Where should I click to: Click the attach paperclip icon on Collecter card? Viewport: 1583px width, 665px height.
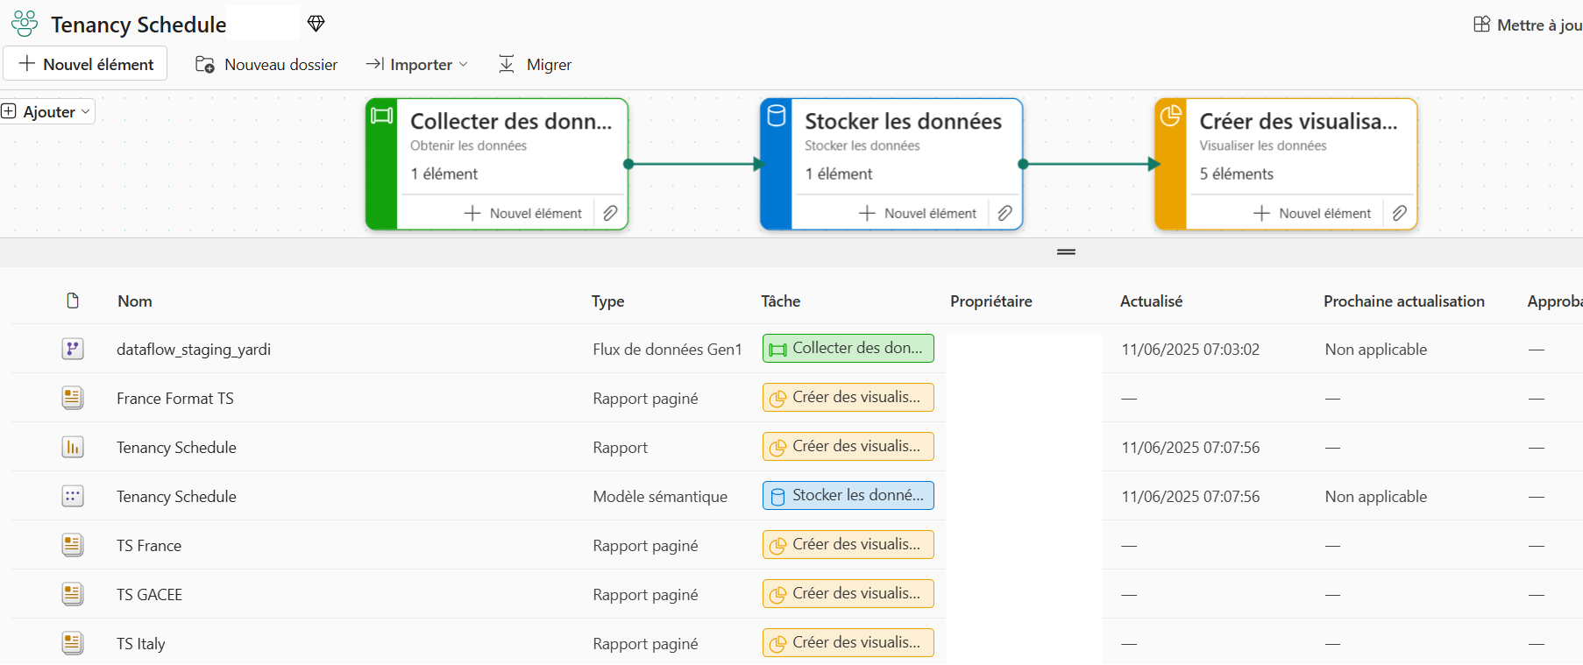point(611,213)
